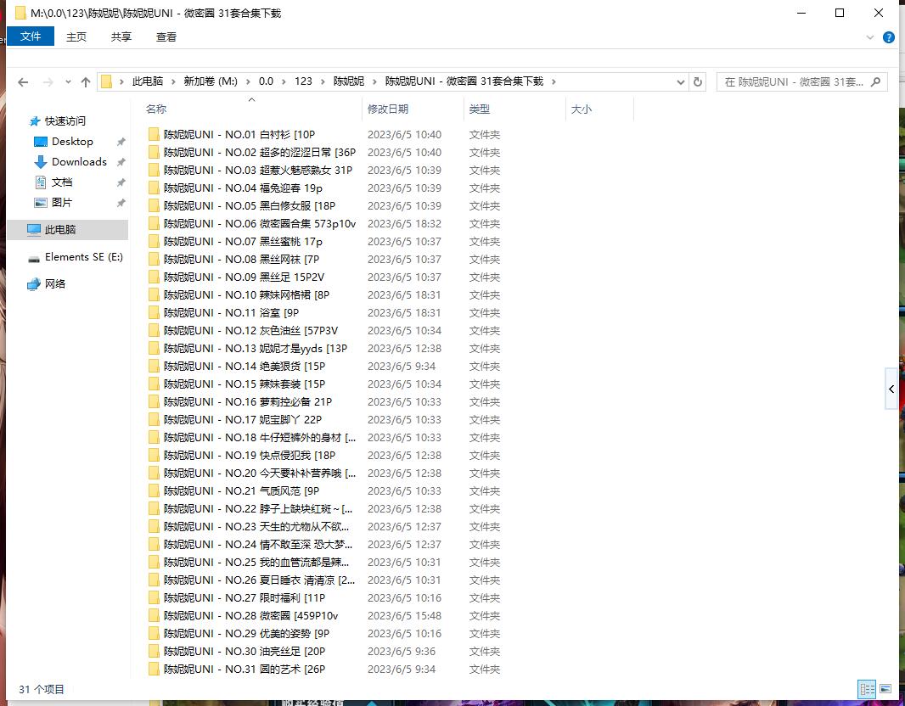Viewport: 905px width, 706px height.
Task: Select the NO.31 圆的艺术 folder icon
Action: [154, 669]
